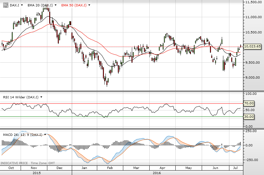Click the 2015 year label on axis

(x=37, y=173)
